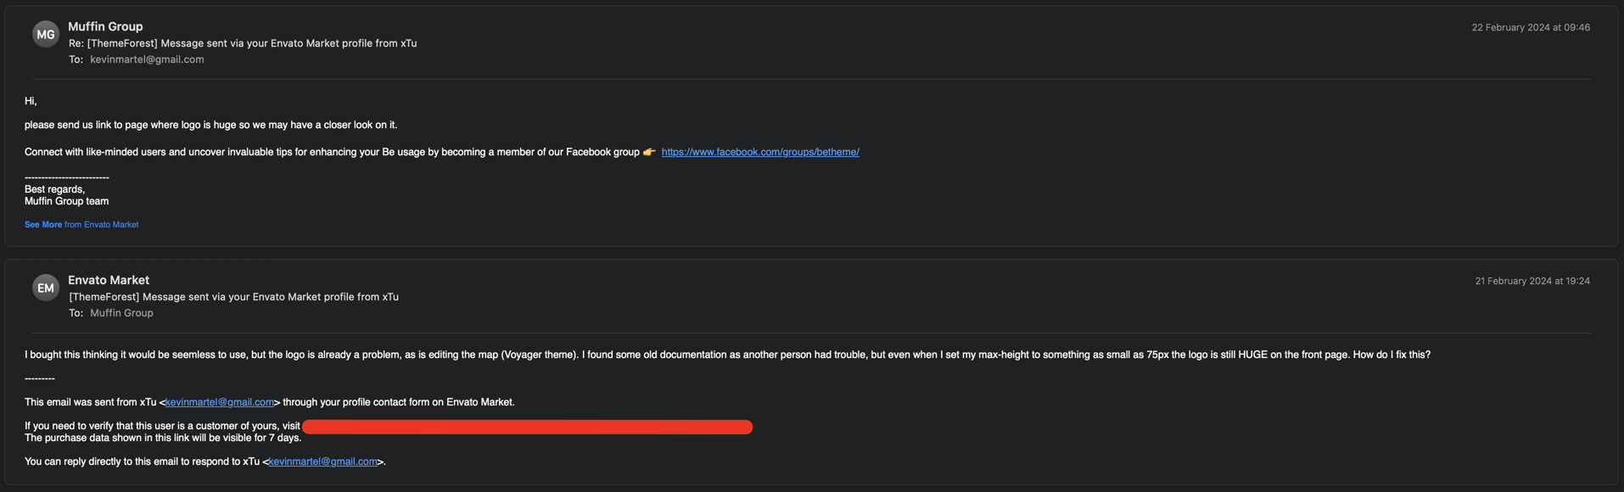The height and width of the screenshot is (492, 1624).
Task: Click the pointing hand emoji before the link
Action: click(x=649, y=152)
